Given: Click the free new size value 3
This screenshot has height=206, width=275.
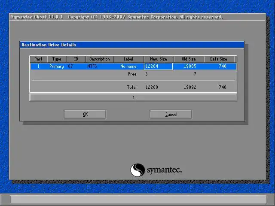Looking at the screenshot, I should [147, 74].
